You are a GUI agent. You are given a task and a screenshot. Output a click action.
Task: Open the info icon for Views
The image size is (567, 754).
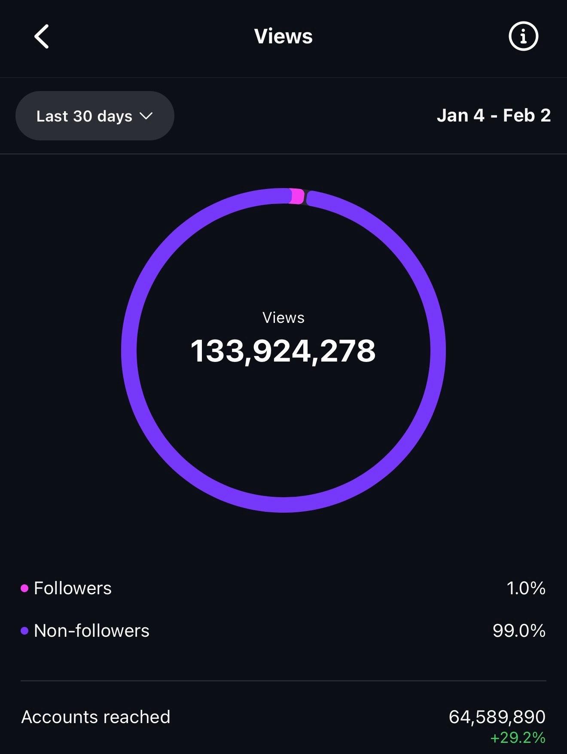[x=523, y=36]
